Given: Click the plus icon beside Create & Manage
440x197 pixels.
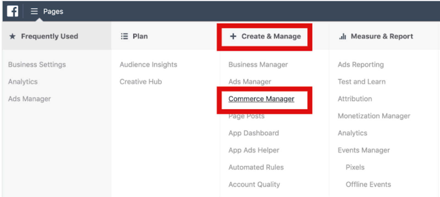Looking at the screenshot, I should [x=233, y=36].
